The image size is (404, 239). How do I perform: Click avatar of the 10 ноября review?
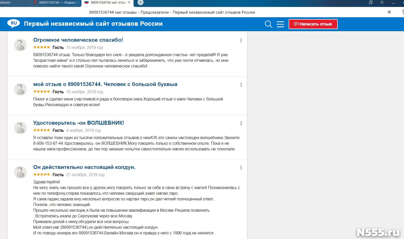pos(20,89)
